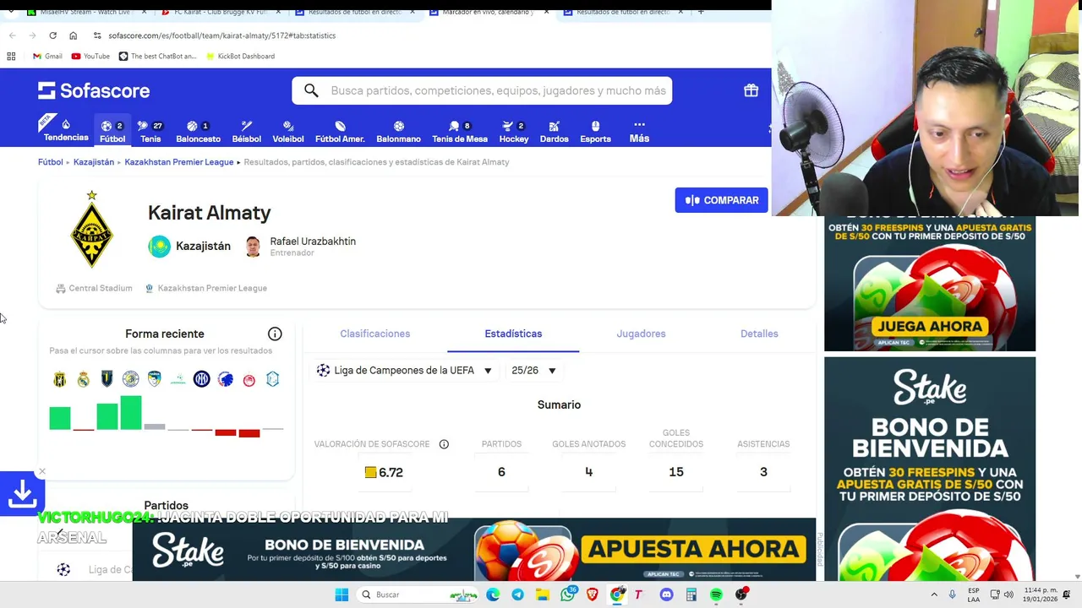Select the Fútbol sport icon
Viewport: 1082px width, 608px height.
(112, 131)
